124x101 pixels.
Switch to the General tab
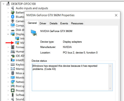click(32, 23)
